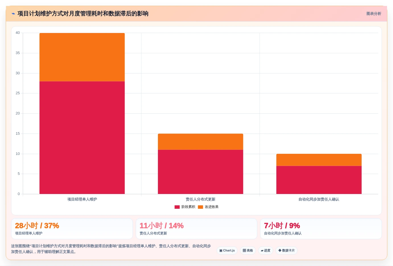The image size is (393, 266).
Task: Click the 进度 tag button
Action: click(x=266, y=251)
